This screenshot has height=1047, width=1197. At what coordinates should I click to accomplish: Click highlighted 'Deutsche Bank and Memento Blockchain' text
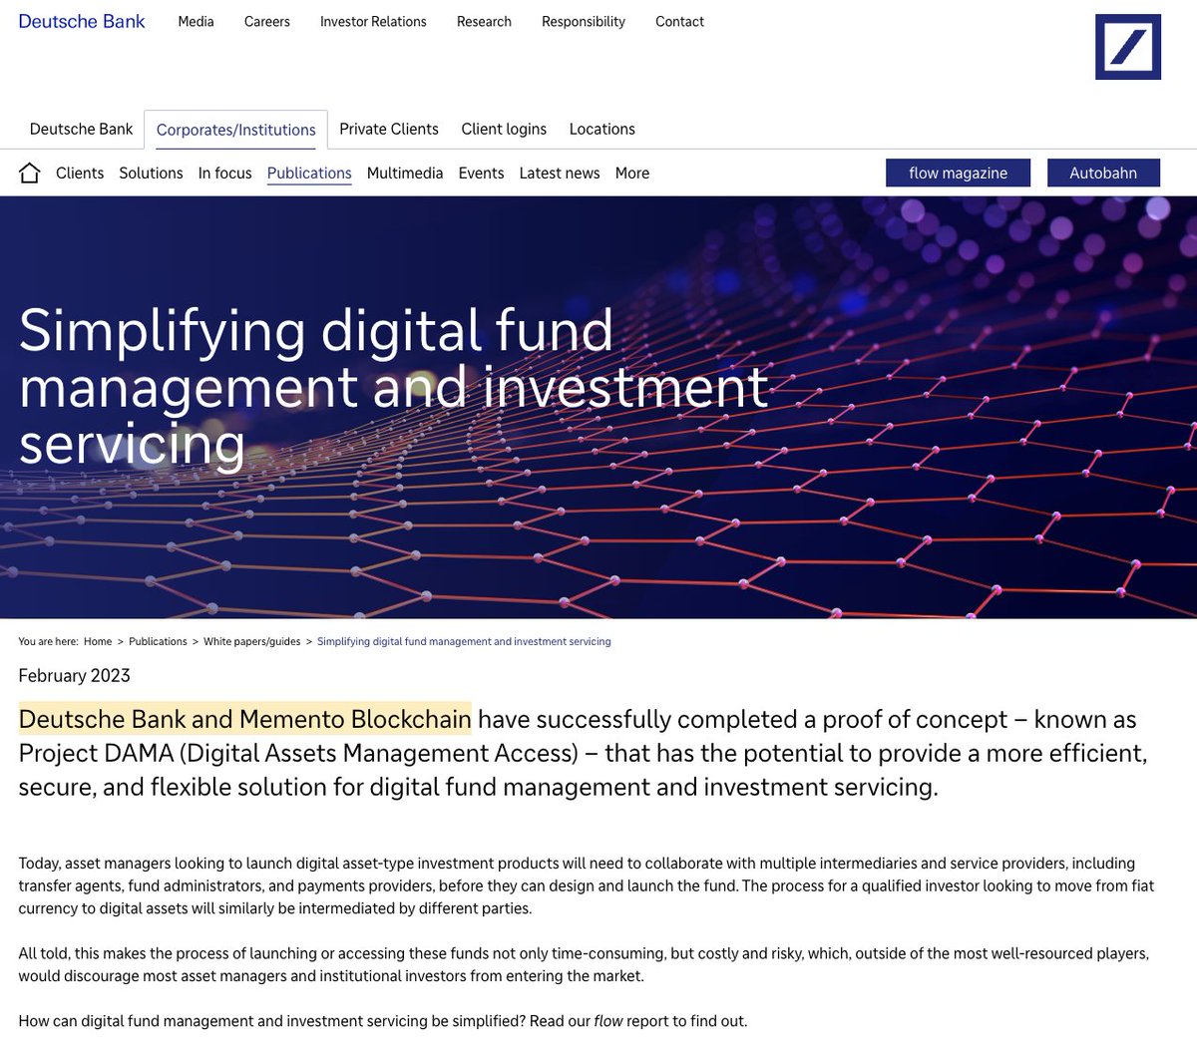[x=244, y=719]
